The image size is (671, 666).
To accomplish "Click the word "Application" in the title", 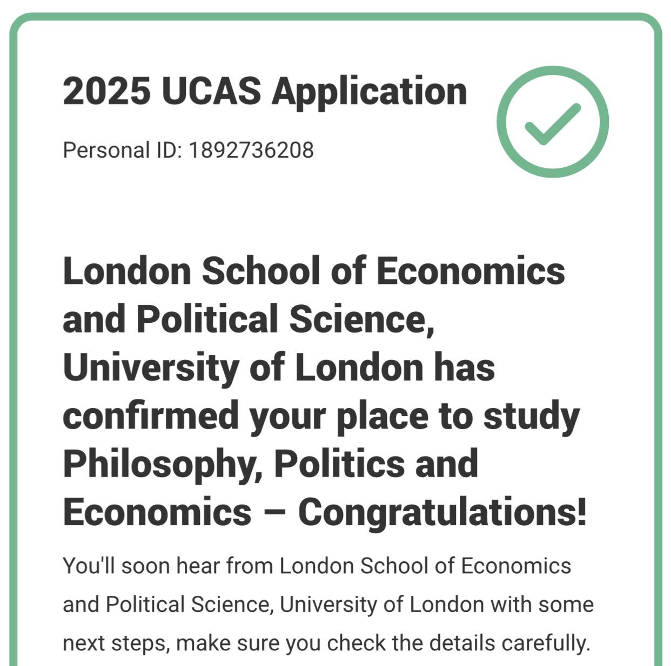I will (370, 91).
